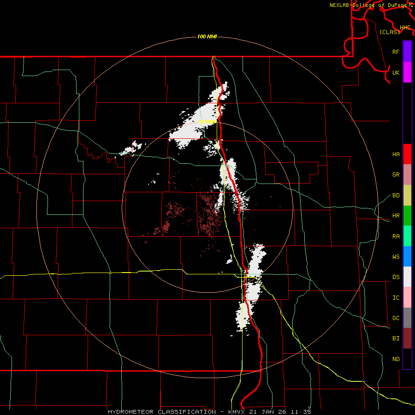Click the RF legend label

coord(396,52)
